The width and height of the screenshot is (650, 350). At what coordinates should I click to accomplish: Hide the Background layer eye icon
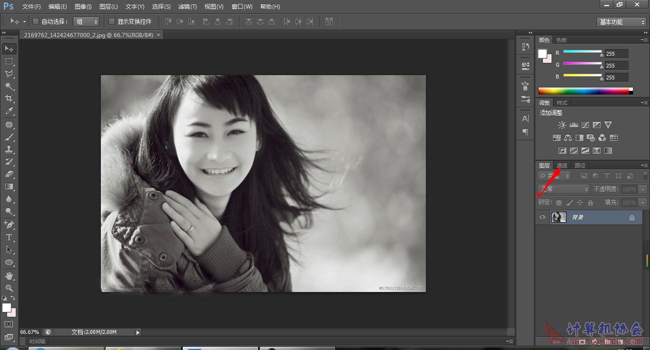542,217
